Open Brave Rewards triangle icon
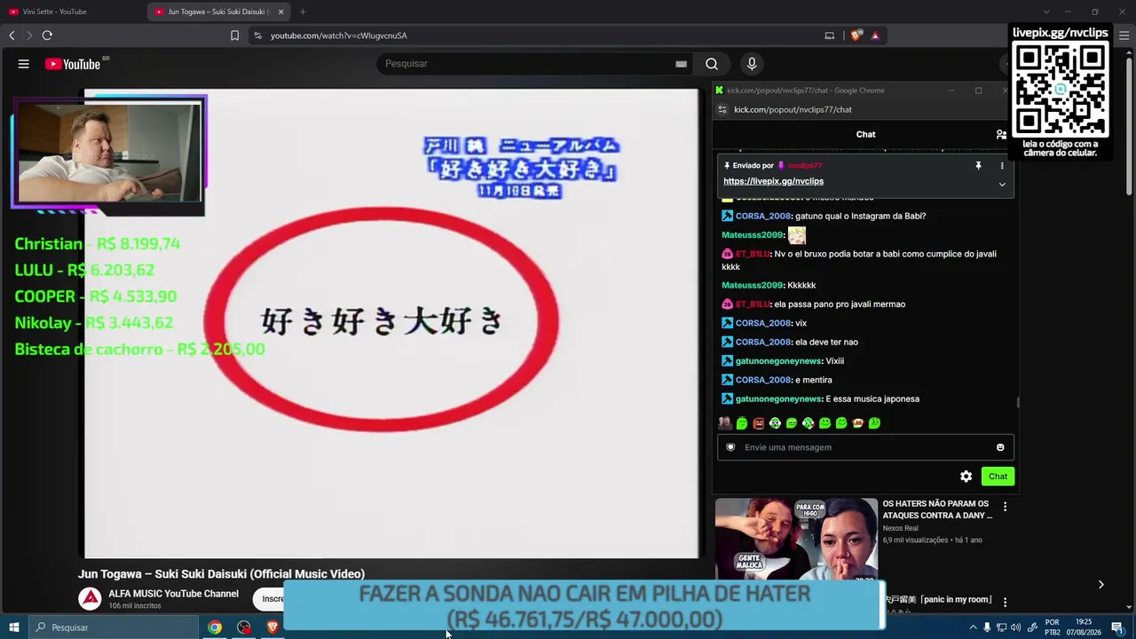The image size is (1136, 639). [x=875, y=35]
